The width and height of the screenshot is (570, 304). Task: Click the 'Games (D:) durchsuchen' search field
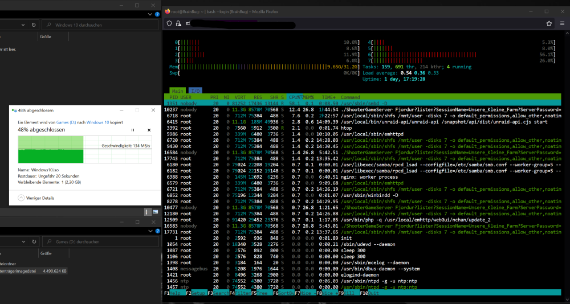click(100, 241)
